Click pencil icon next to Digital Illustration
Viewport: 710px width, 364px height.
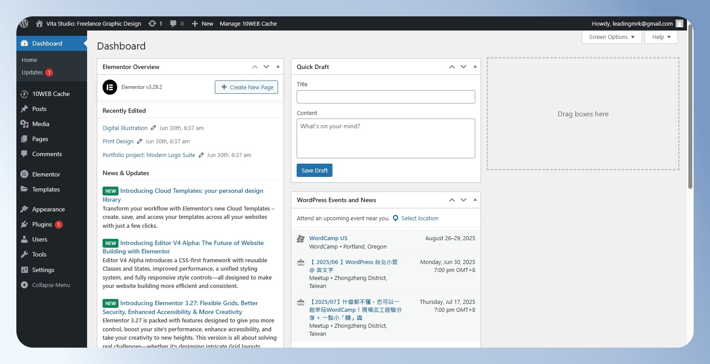tap(153, 128)
